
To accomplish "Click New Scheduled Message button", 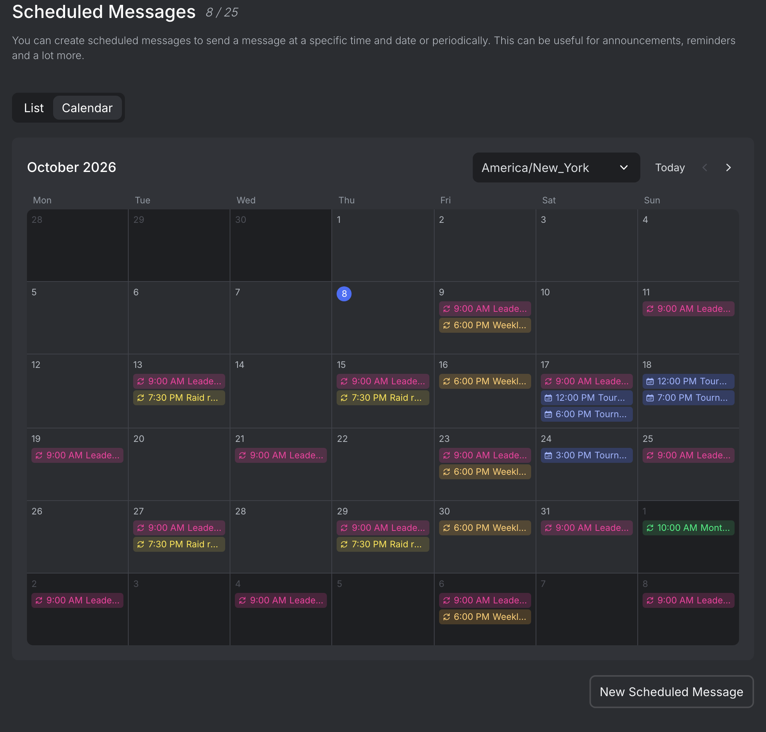I will (671, 691).
